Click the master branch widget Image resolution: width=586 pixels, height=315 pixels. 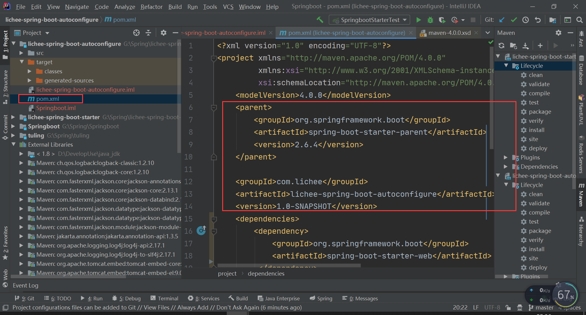(541, 307)
